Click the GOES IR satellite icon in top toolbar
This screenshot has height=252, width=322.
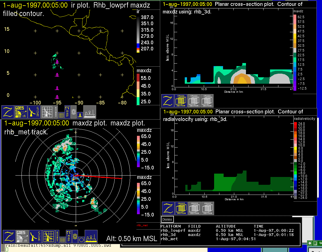(21, 112)
